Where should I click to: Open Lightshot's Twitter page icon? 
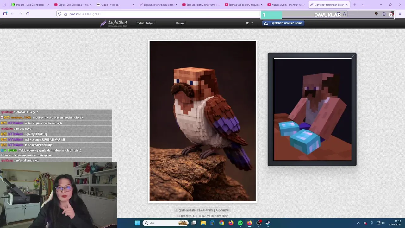tap(247, 23)
